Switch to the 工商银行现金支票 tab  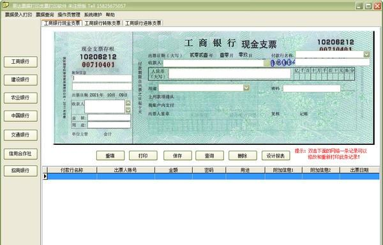[62, 23]
